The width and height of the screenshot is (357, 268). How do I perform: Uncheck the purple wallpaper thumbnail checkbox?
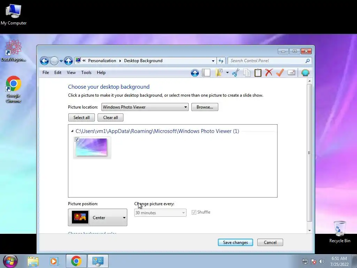point(77,139)
